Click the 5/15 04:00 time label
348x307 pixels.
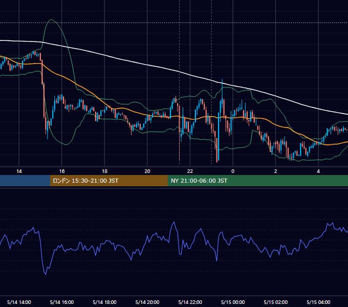(x=318, y=302)
